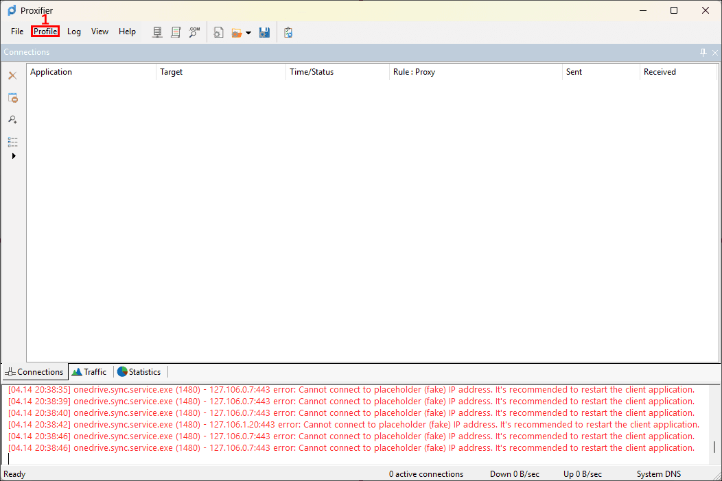Click the Ready status bar text
Image resolution: width=722 pixels, height=481 pixels.
tap(14, 473)
